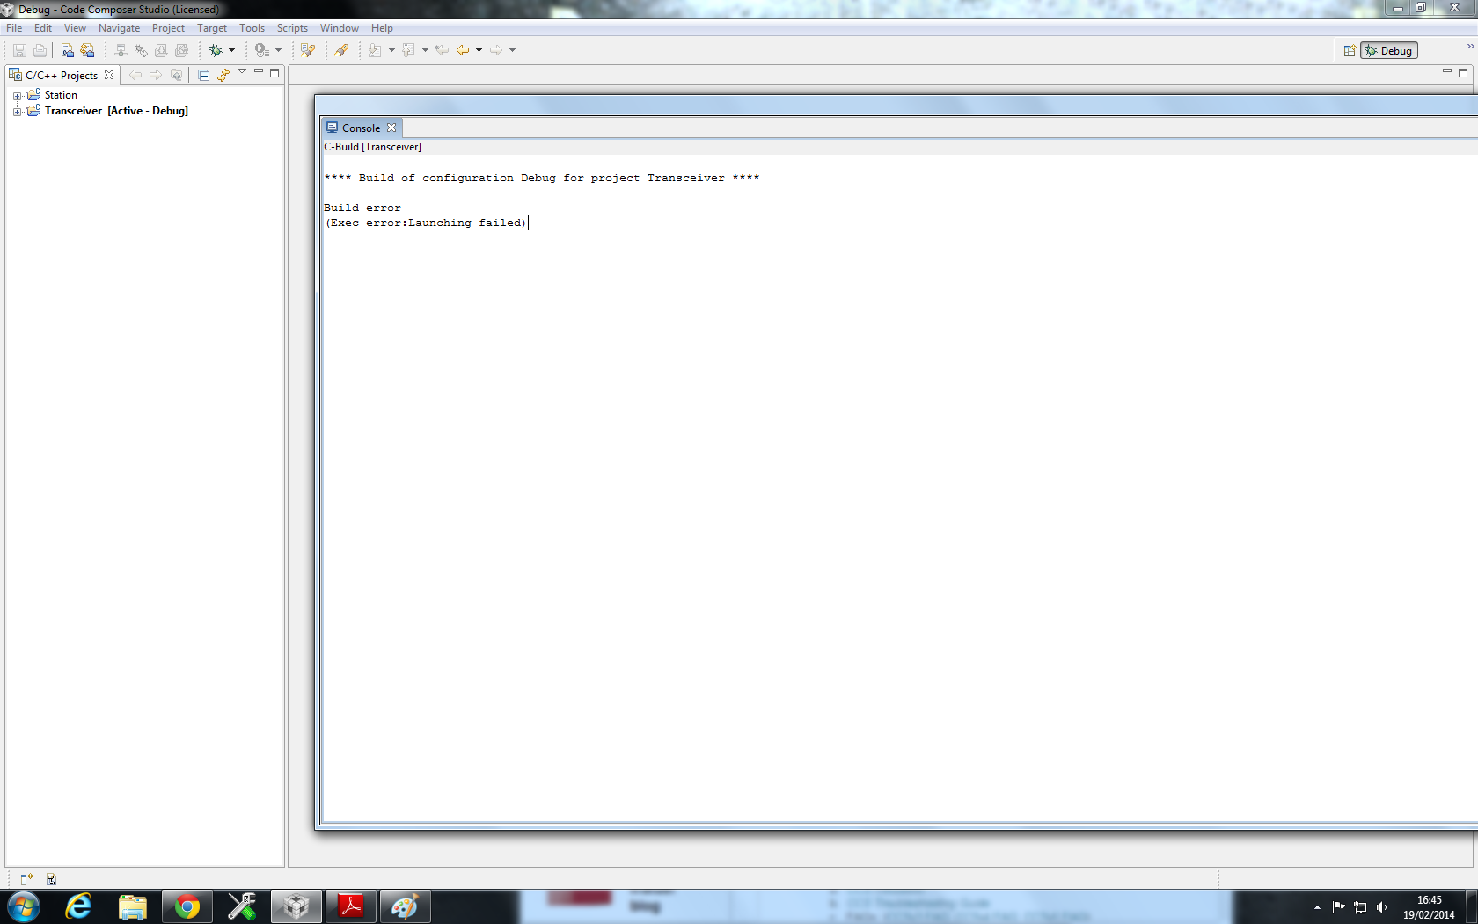
Task: Click the 'Build error' line in console
Action: point(362,208)
